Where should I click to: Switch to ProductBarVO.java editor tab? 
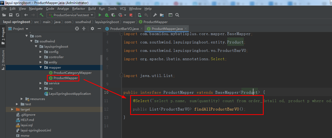click(124, 29)
